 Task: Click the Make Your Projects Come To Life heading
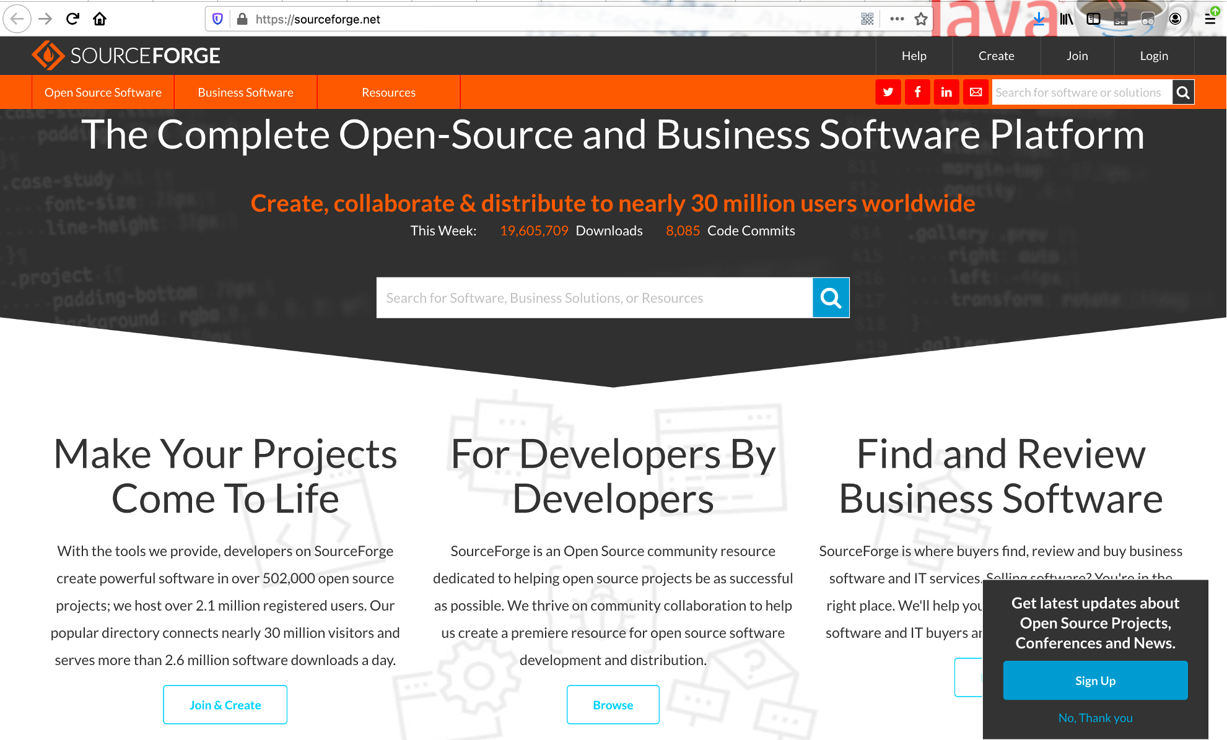(225, 476)
